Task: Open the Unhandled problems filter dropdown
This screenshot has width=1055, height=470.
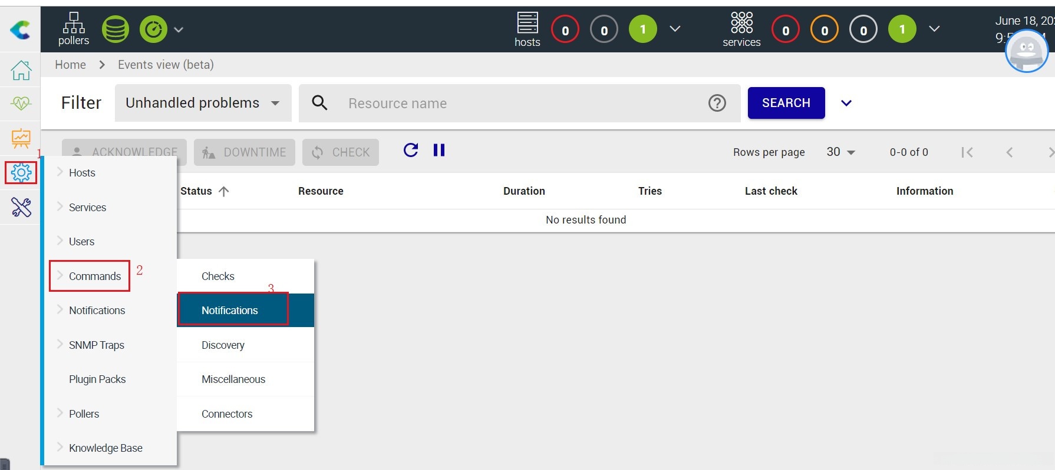Action: click(x=203, y=103)
